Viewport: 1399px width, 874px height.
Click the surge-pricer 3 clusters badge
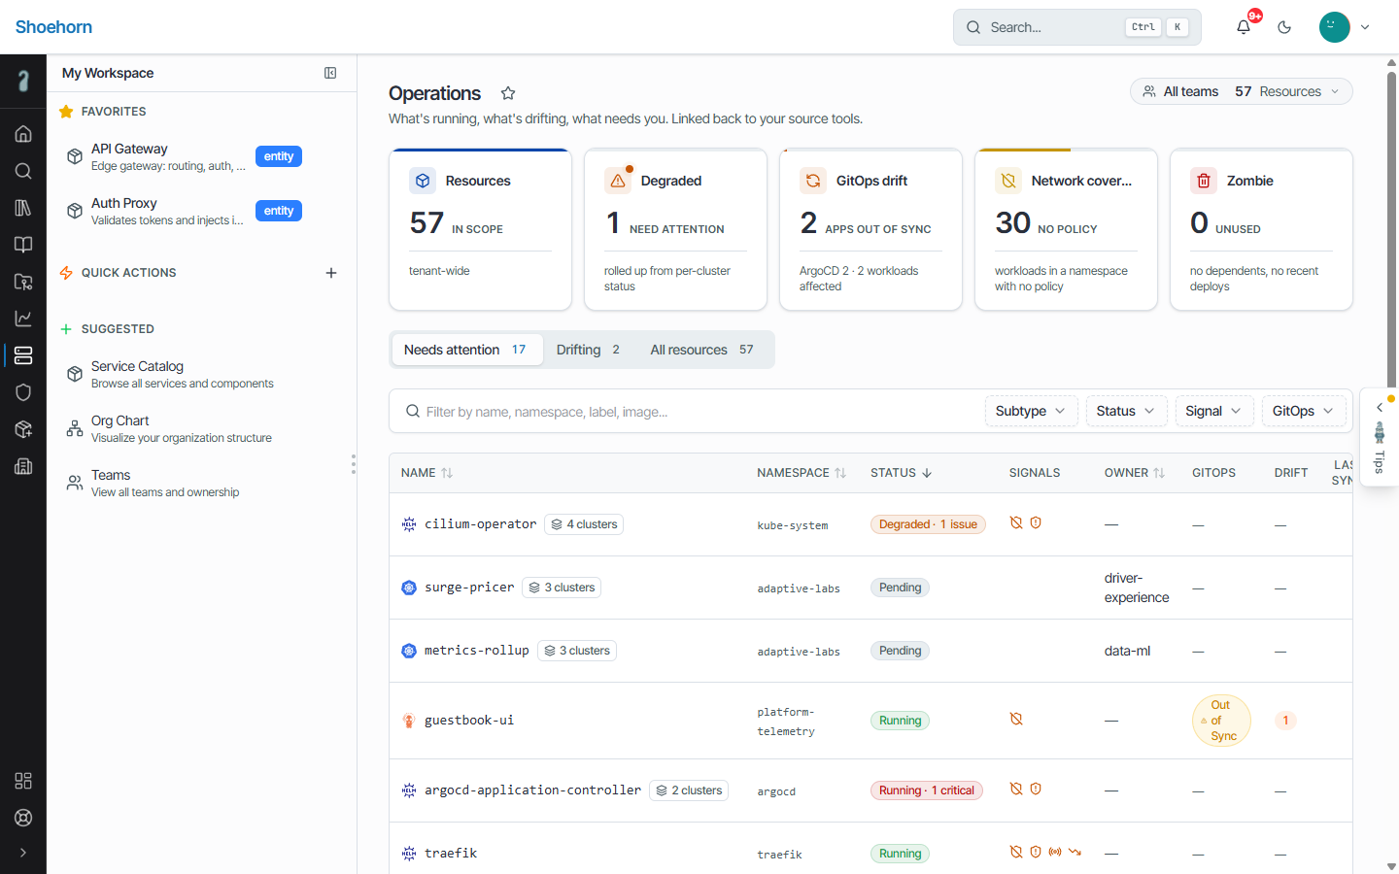pyautogui.click(x=562, y=588)
